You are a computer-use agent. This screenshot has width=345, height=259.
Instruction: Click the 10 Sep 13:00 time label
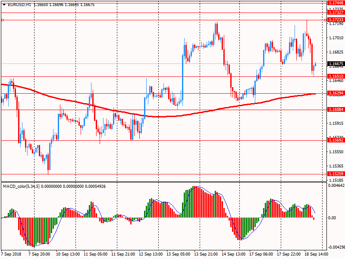click(68, 254)
